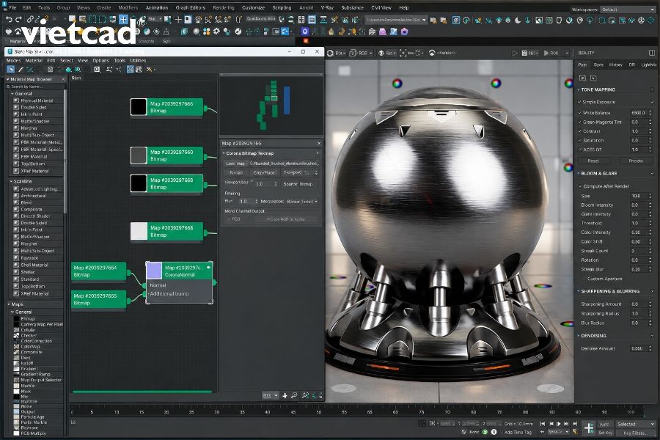The height and width of the screenshot is (440, 660).
Task: Play the animation from the playback controls
Action: point(559,424)
